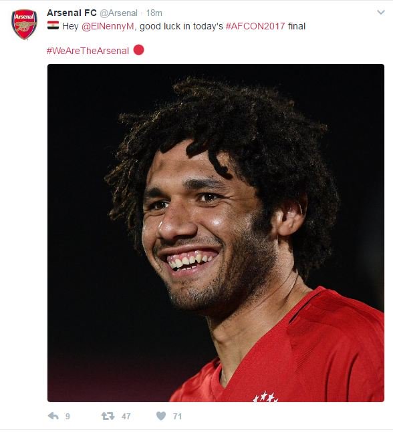393x434 pixels.
Task: Open the #WeAreTheArsenal hashtag
Action: (x=88, y=51)
